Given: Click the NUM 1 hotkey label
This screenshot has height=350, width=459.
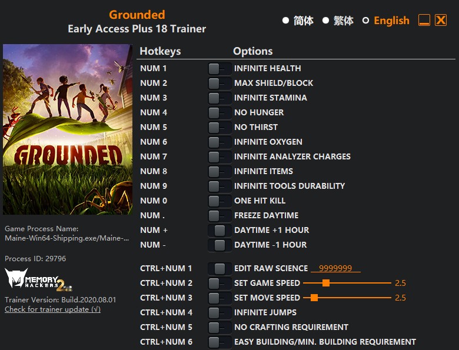Looking at the screenshot, I should [154, 68].
